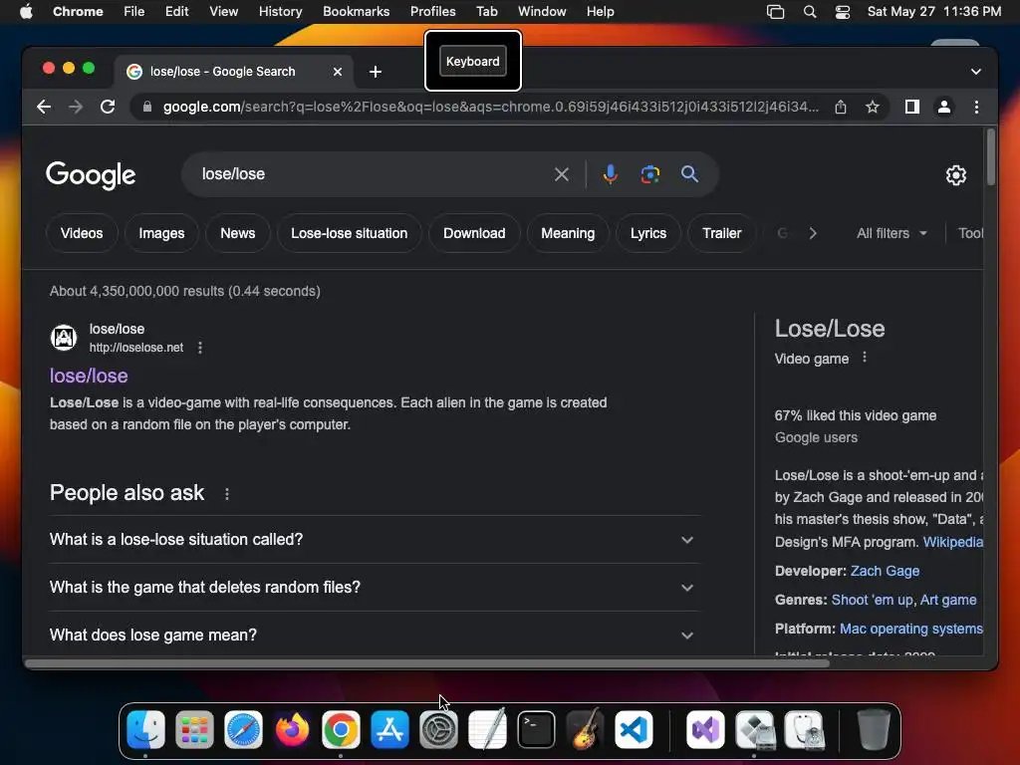Screen dimensions: 1020x765
Task: Select the Download filter chip
Action: click(x=474, y=233)
